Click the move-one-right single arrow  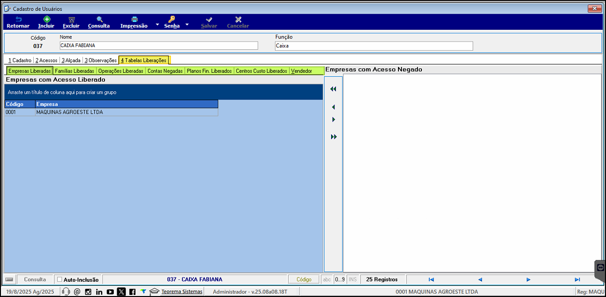pyautogui.click(x=334, y=120)
